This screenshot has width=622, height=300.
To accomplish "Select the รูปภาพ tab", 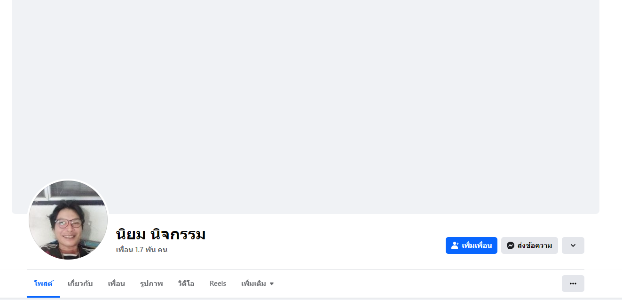I will click(151, 284).
